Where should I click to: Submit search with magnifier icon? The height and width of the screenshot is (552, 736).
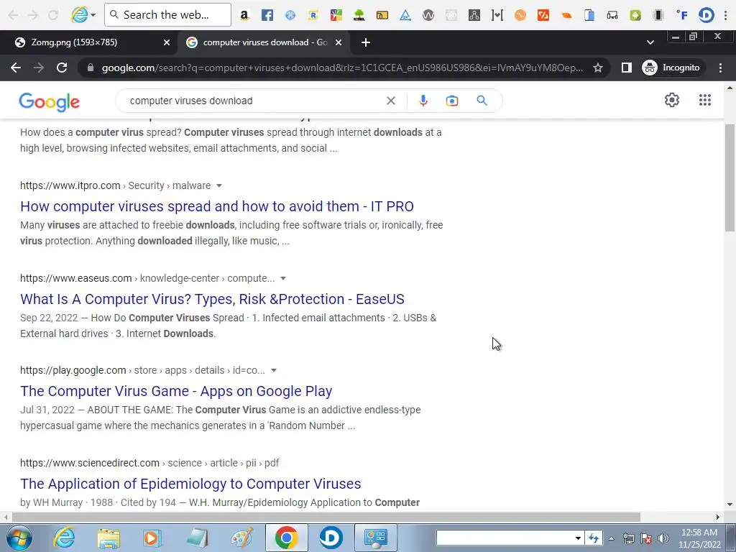tap(482, 101)
